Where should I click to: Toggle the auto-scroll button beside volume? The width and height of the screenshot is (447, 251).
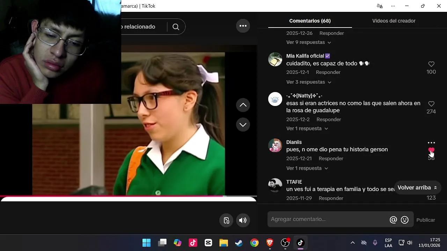tap(226, 220)
